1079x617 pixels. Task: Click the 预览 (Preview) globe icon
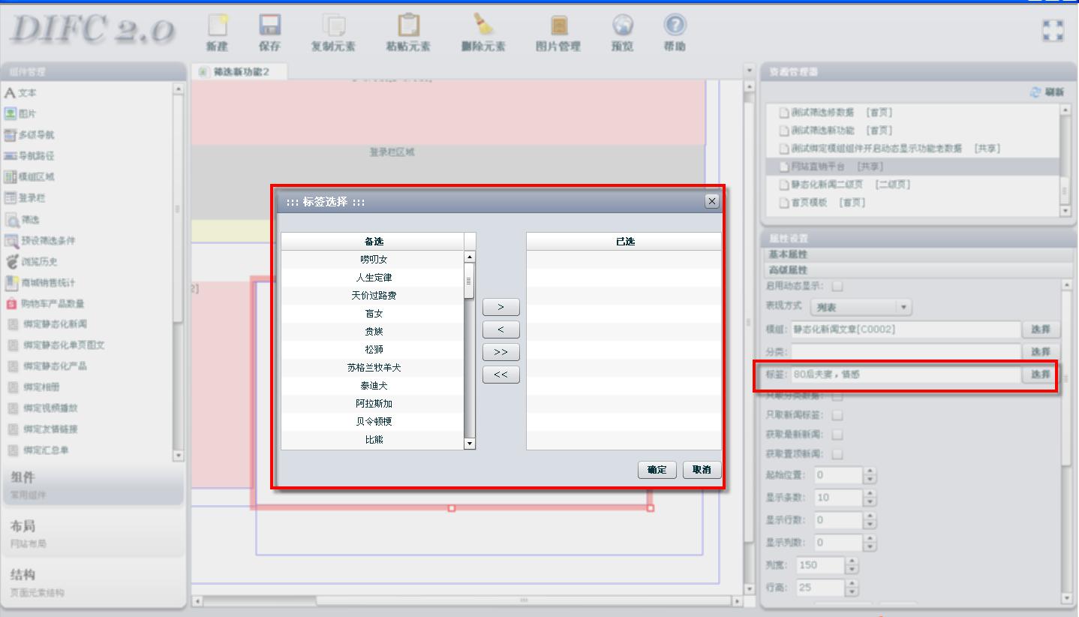pos(622,27)
